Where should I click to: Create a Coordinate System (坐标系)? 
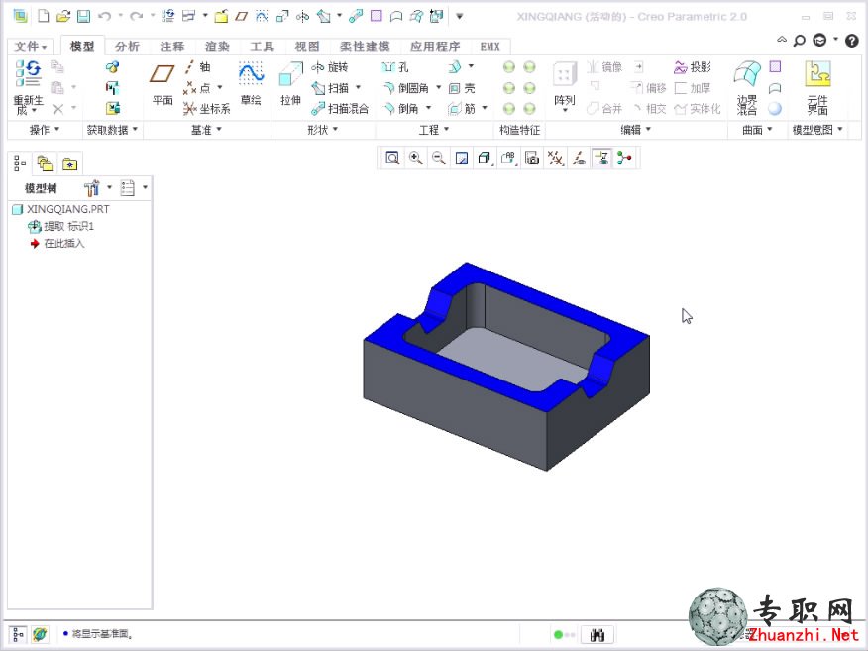(x=206, y=109)
